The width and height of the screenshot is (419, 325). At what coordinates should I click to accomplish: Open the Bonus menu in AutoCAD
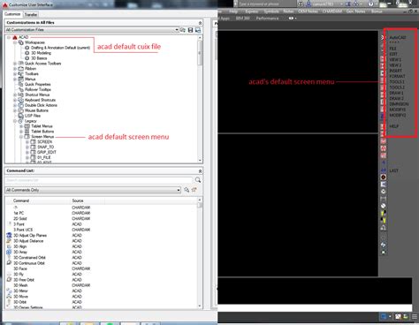coord(377,11)
